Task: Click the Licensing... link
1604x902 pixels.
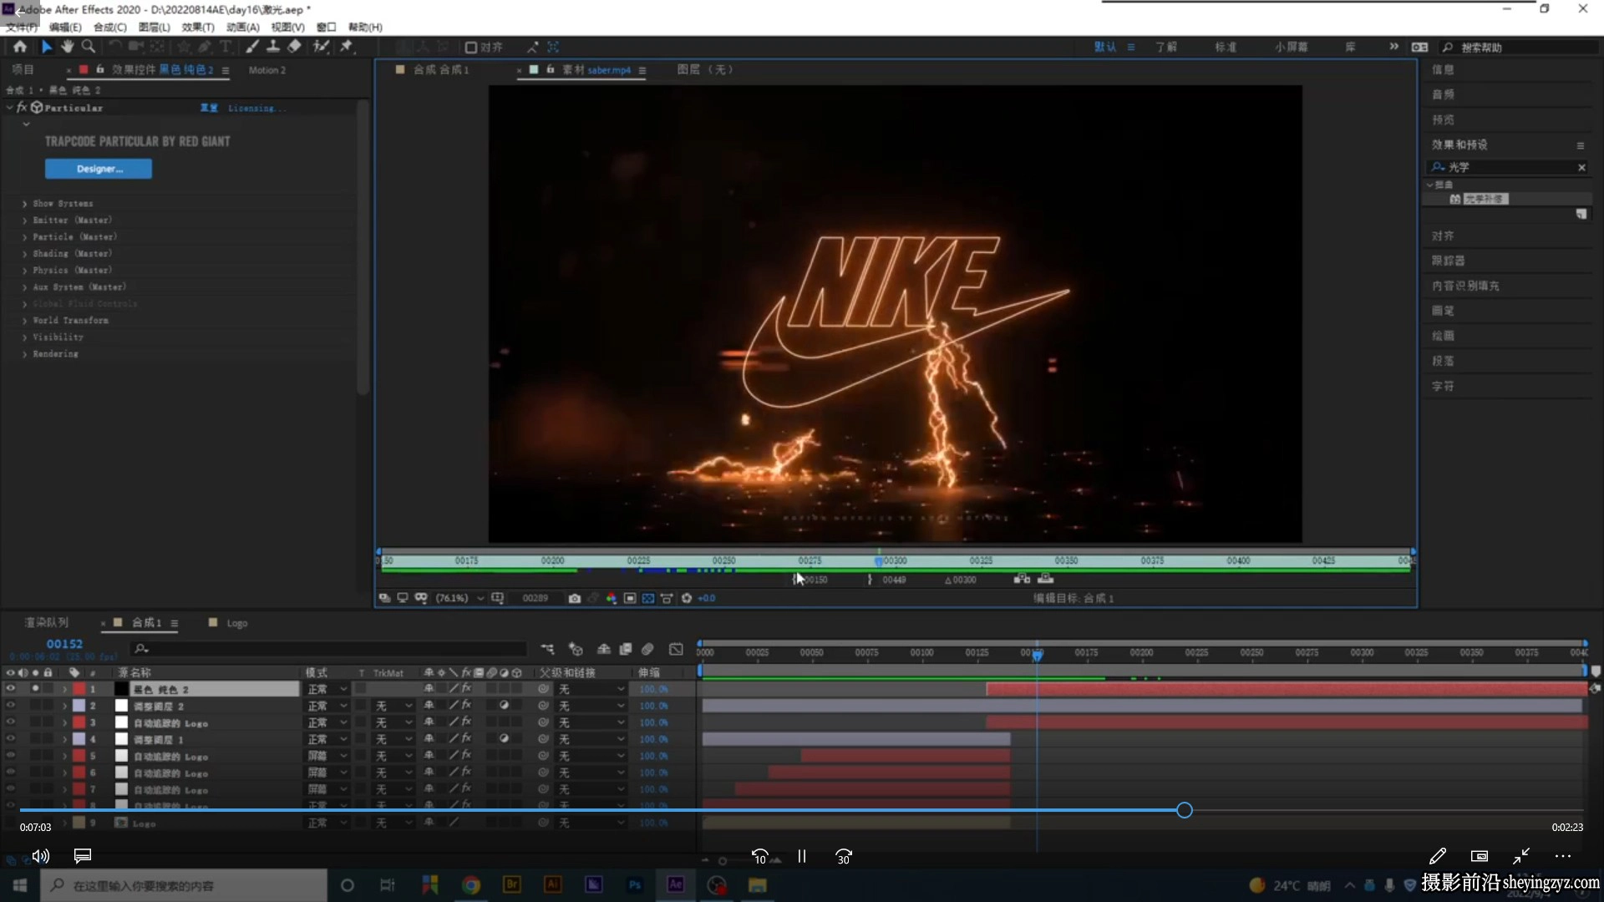Action: [x=256, y=109]
